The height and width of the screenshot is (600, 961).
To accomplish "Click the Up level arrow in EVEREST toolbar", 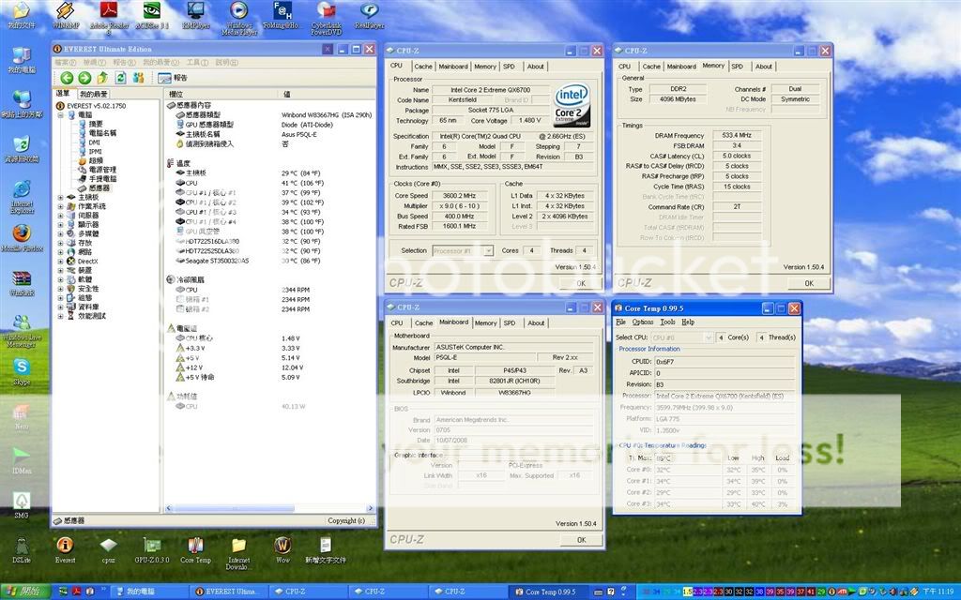I will (x=102, y=78).
